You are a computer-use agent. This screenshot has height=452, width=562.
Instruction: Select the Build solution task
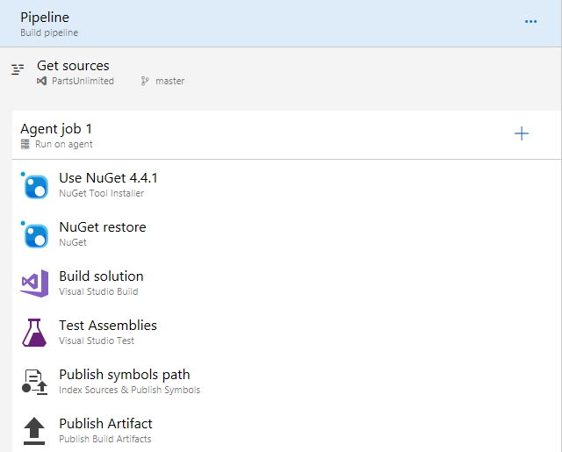tap(287, 283)
